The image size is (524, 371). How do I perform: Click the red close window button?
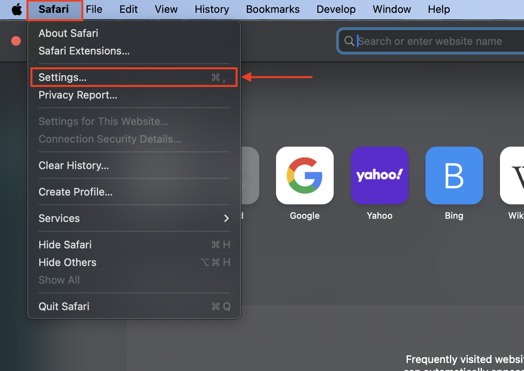(16, 41)
